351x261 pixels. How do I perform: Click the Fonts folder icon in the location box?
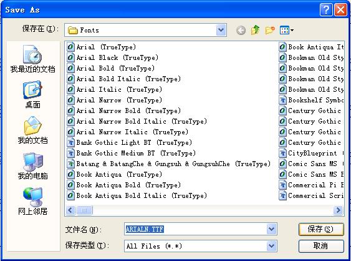tap(72, 30)
